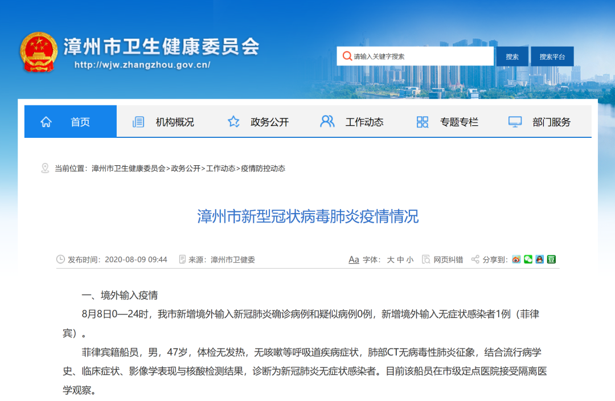This screenshot has width=615, height=401.
Task: Click the 工作动态 people icon
Action: [x=327, y=121]
